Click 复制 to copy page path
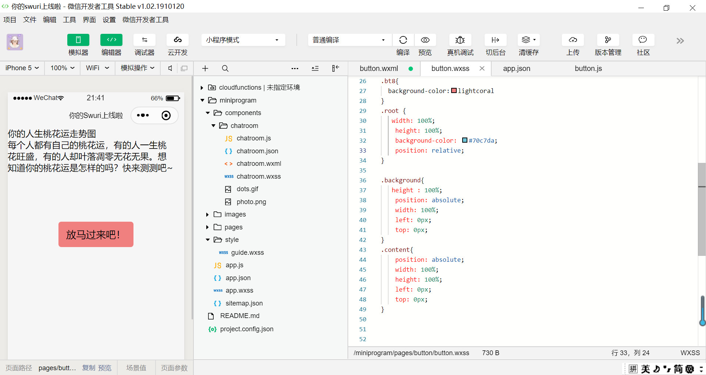Viewport: 706px width, 375px height. (88, 368)
